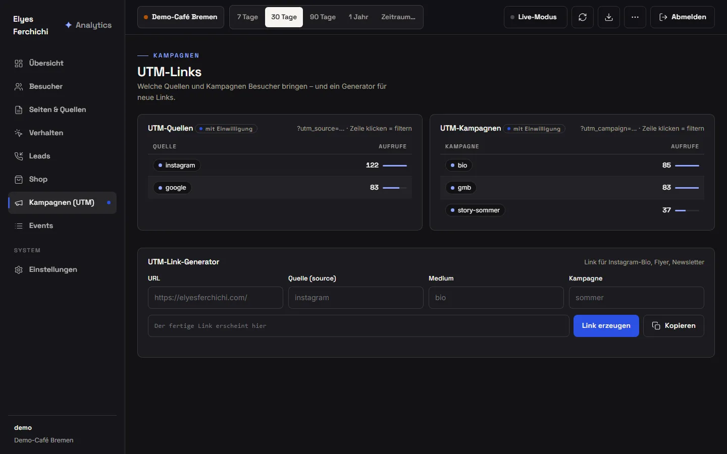
Task: Click the Einstellungen gear icon
Action: click(19, 270)
